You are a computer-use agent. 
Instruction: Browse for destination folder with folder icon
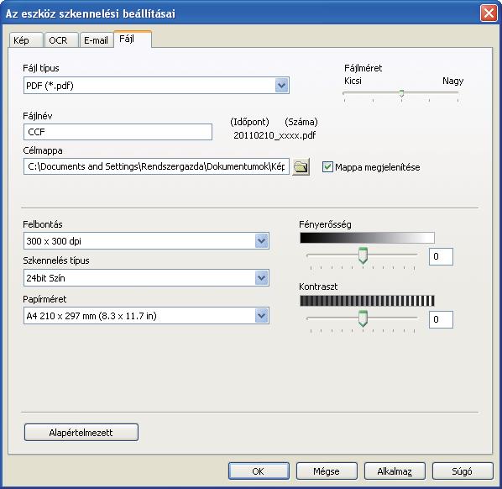pos(301,166)
